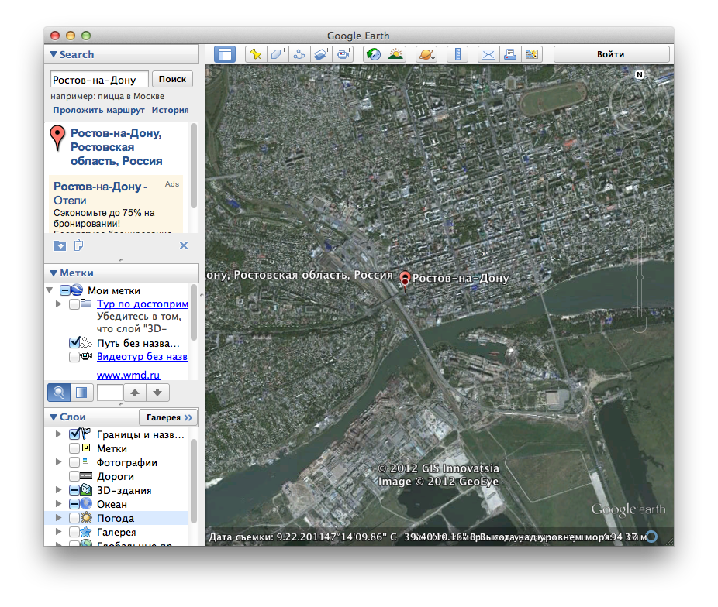
Task: Expand the 3D-здания layer
Action: (x=58, y=489)
